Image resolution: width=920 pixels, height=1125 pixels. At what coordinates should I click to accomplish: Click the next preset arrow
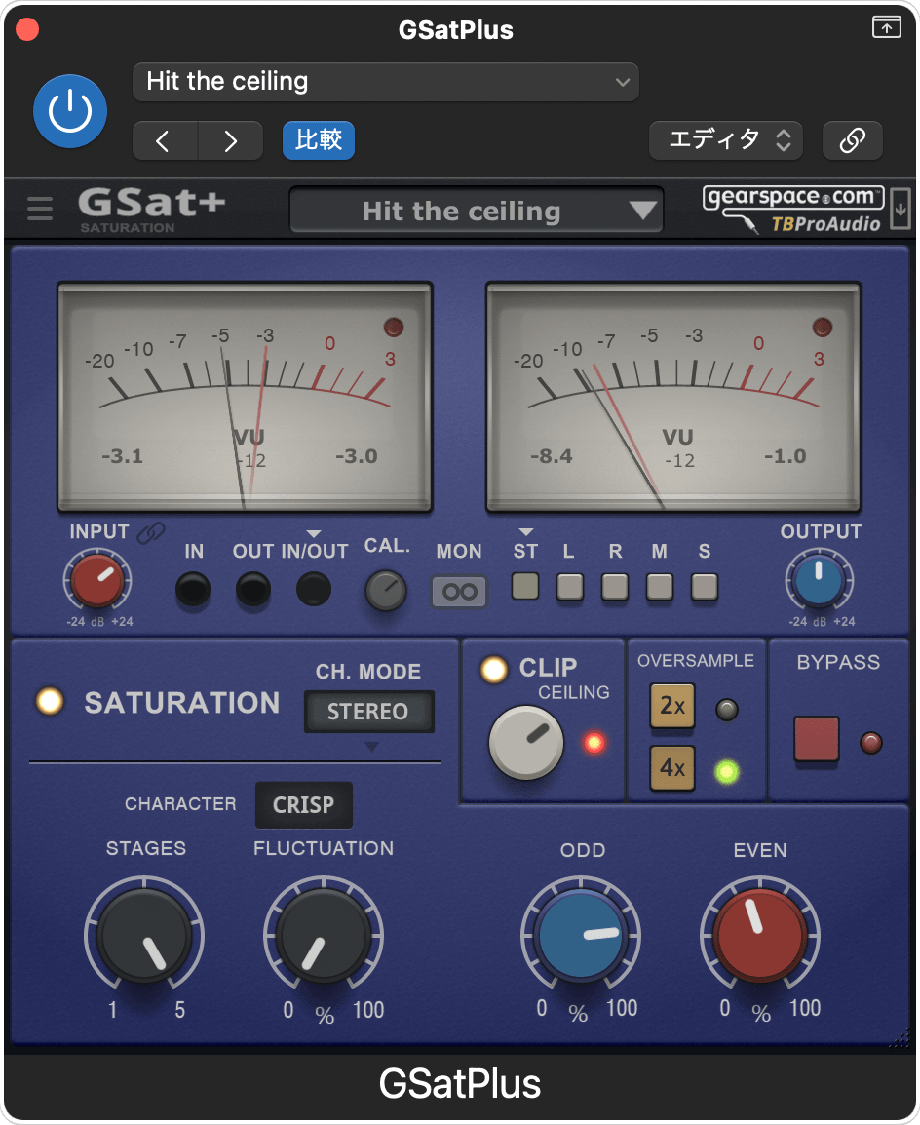pos(230,140)
